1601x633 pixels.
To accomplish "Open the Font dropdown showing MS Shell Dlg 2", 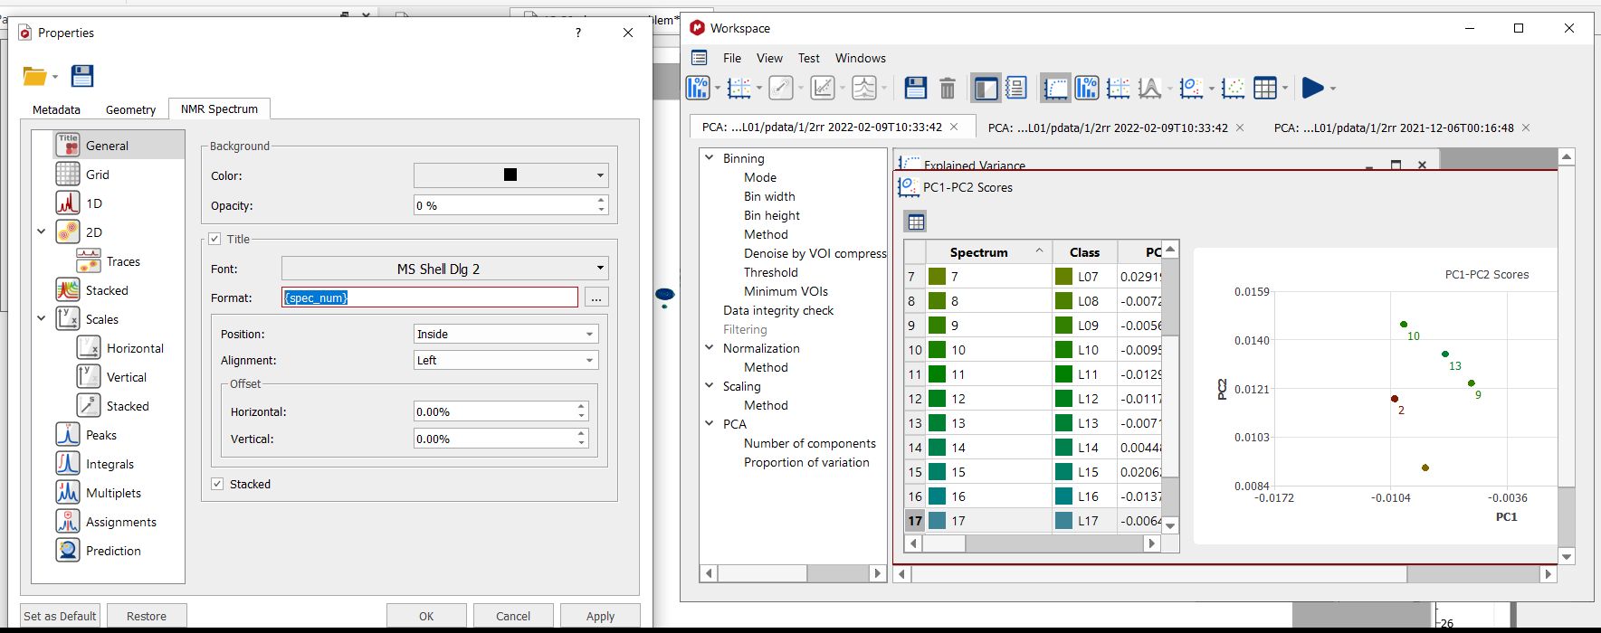I will pos(444,269).
